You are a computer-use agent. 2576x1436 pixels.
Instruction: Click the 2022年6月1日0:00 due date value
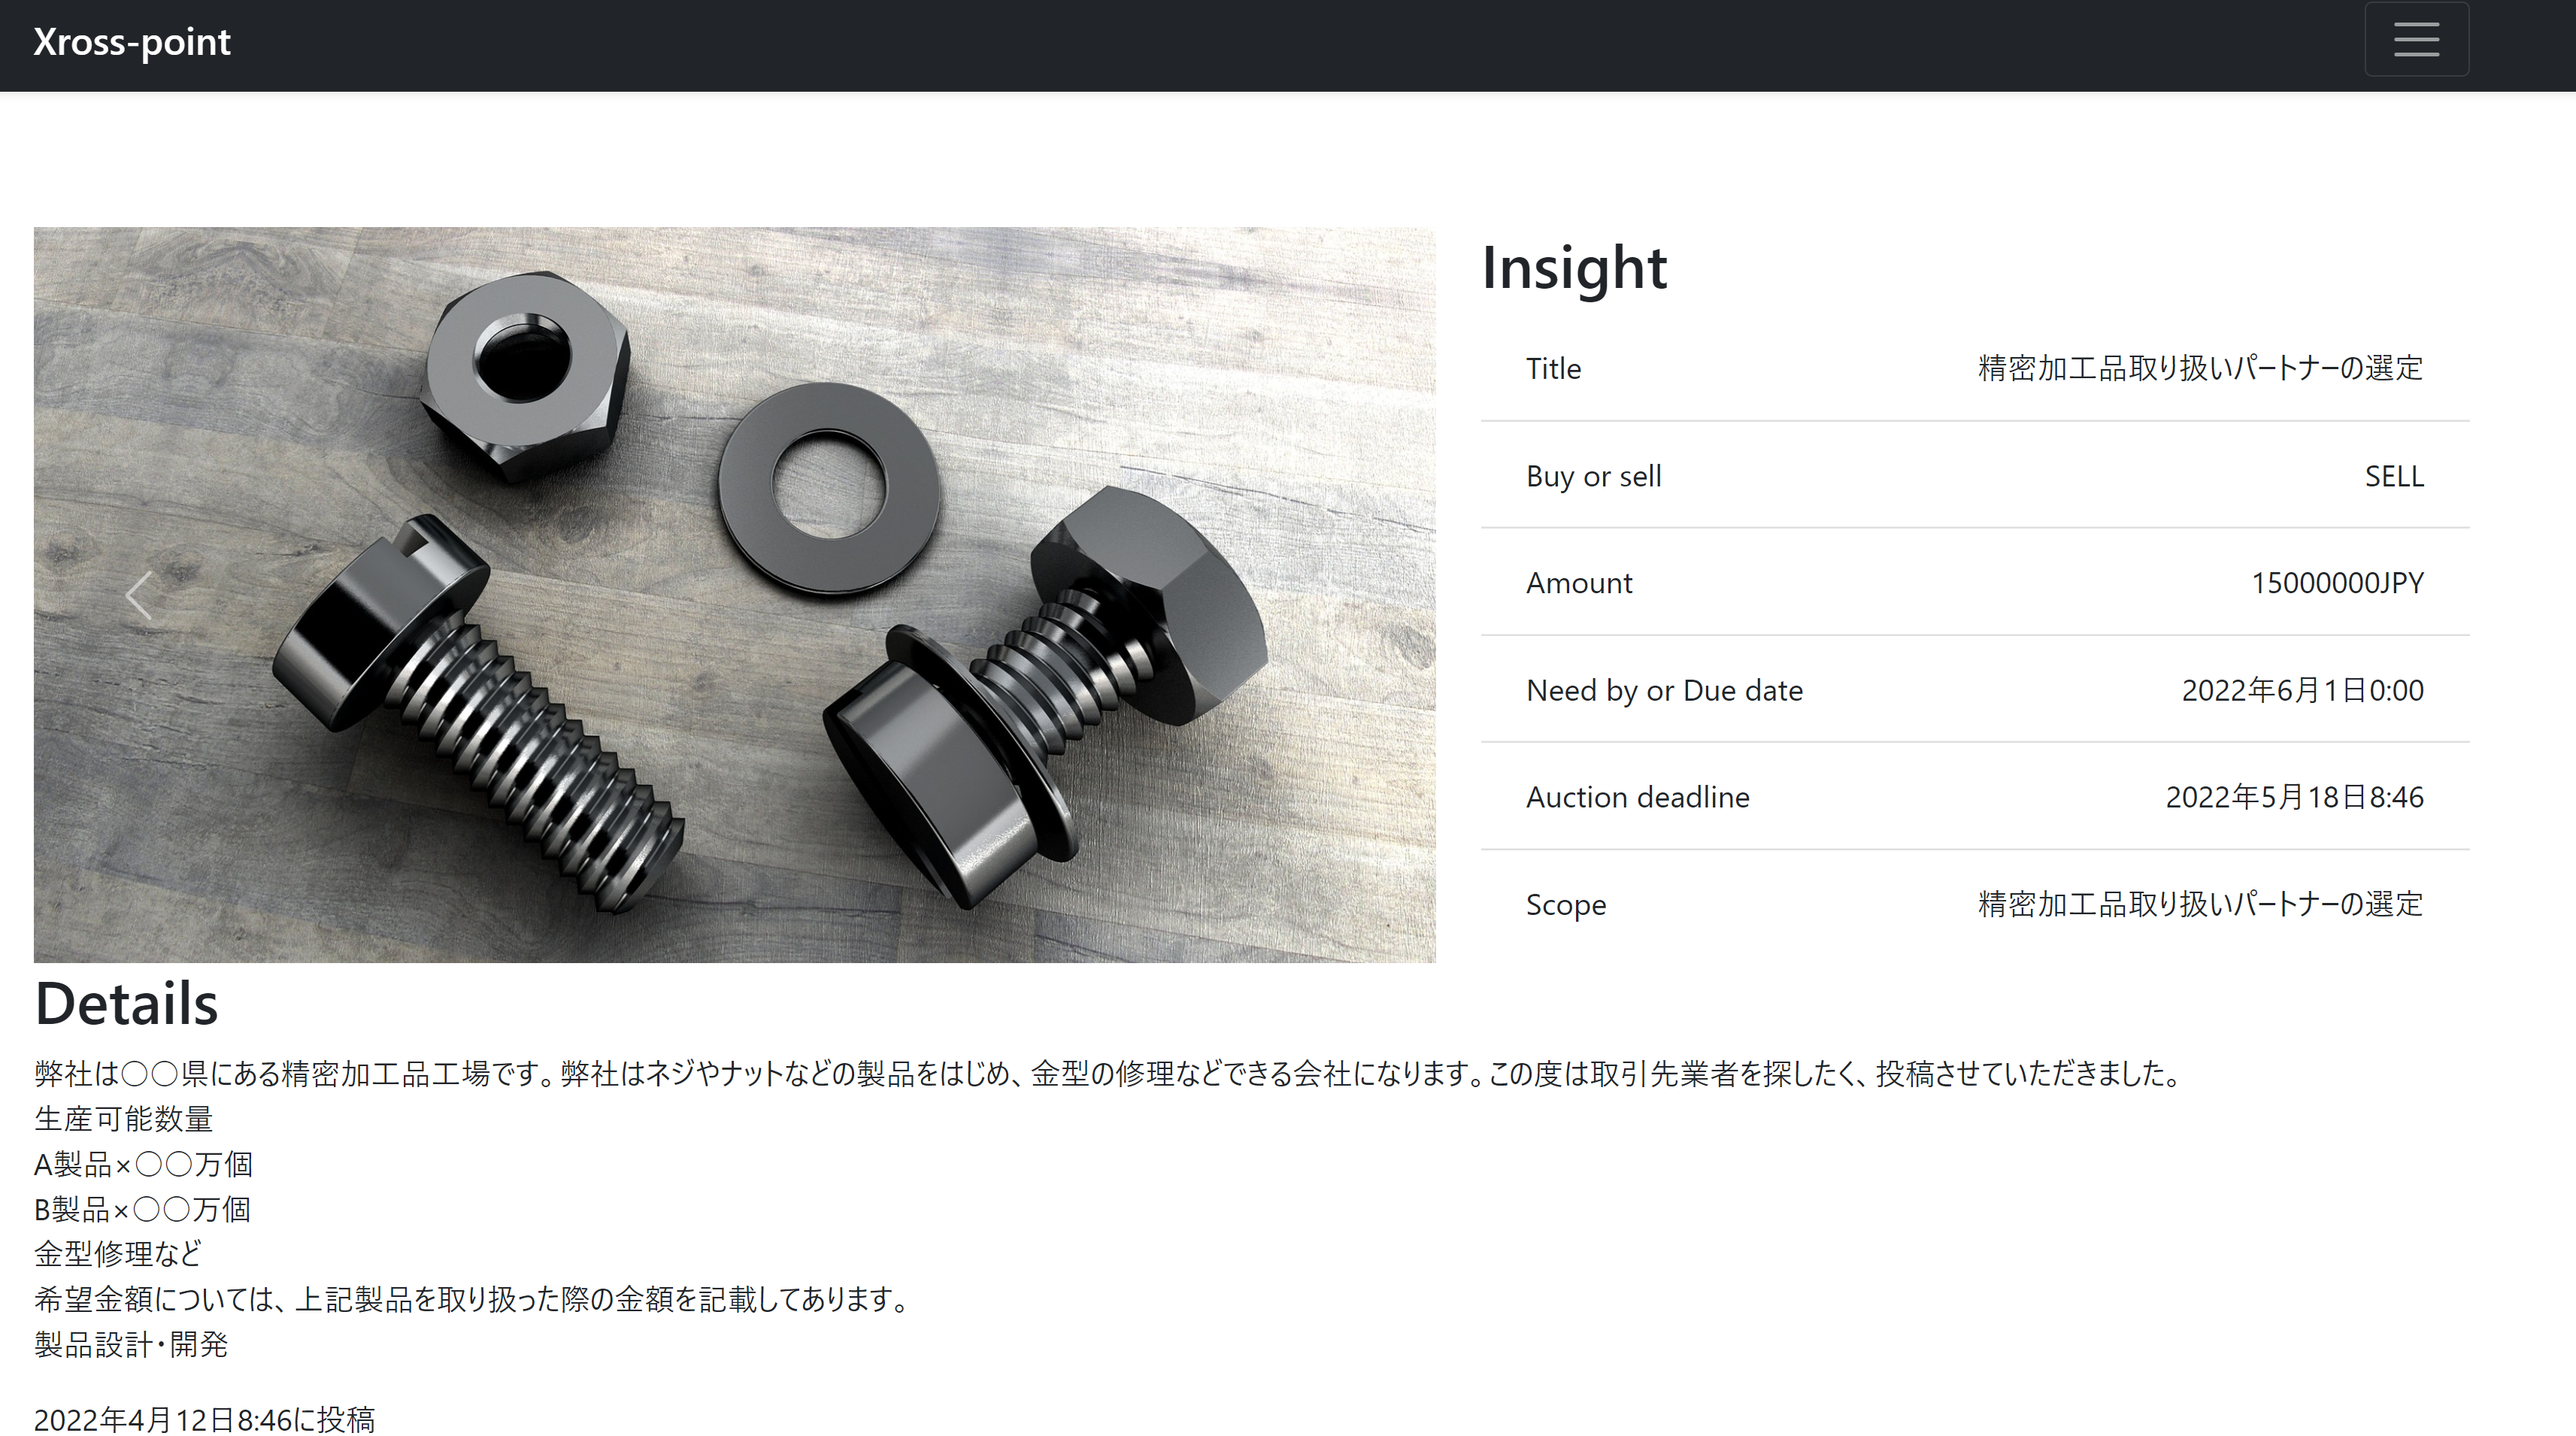coord(2302,690)
